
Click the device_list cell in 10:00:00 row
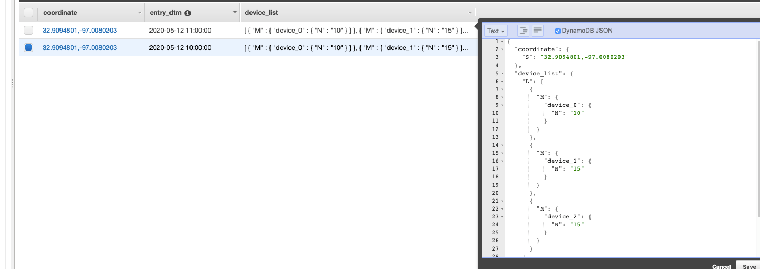(x=357, y=47)
